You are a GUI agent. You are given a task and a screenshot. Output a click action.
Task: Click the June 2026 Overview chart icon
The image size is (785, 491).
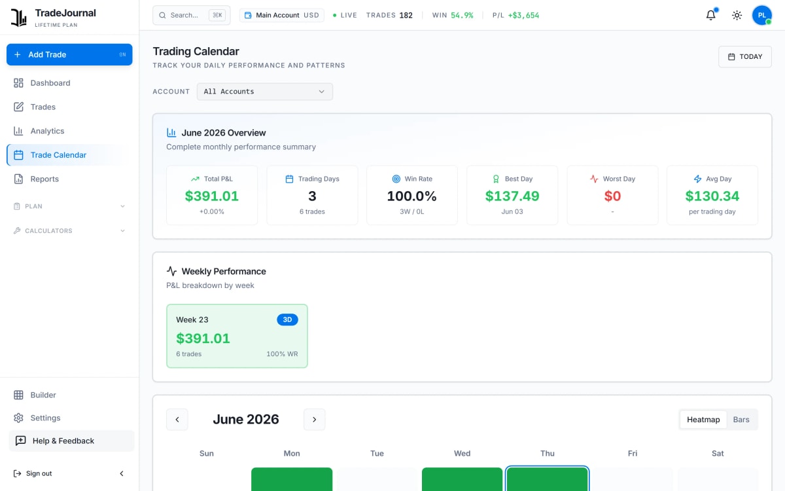click(171, 132)
